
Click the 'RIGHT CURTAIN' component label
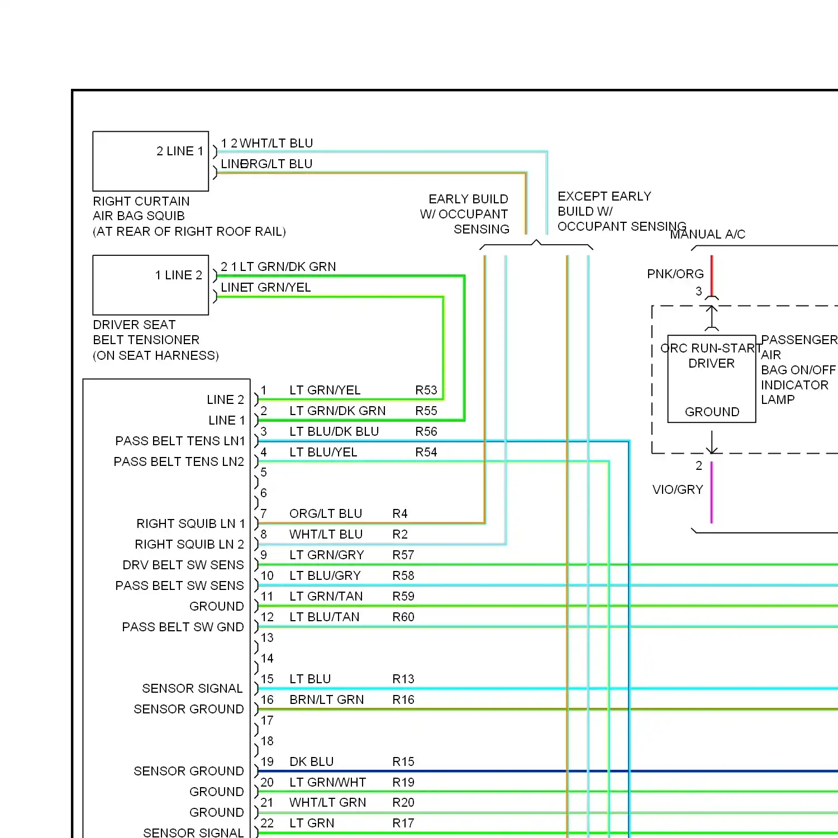[x=141, y=201]
